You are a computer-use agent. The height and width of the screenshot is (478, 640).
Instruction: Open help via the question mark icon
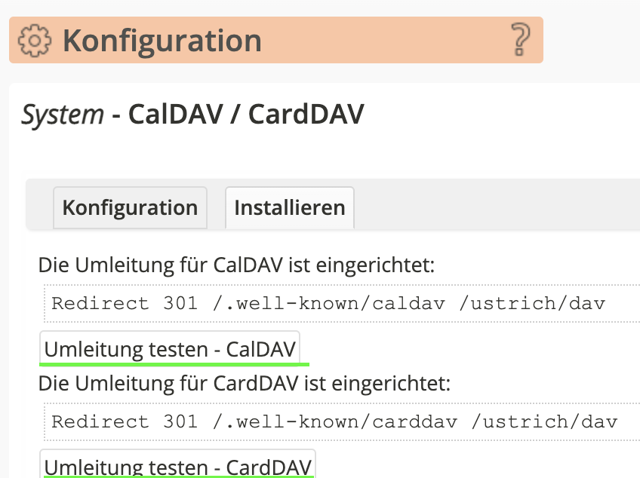(x=520, y=39)
